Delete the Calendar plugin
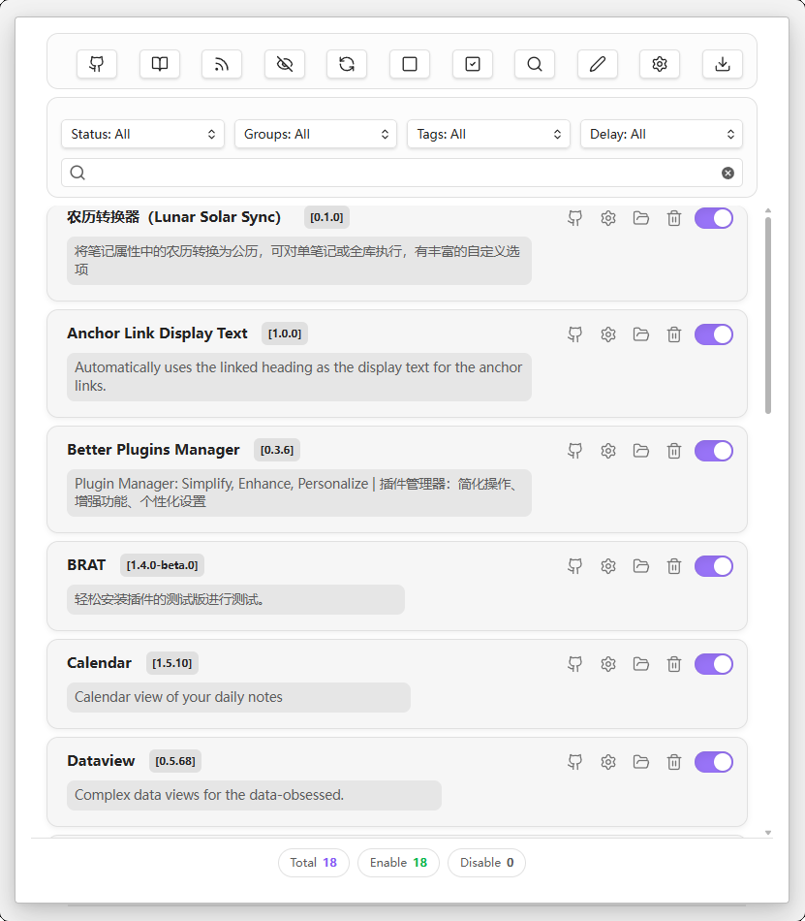 tap(674, 664)
